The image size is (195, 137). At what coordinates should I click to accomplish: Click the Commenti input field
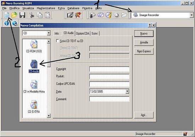click(x=109, y=99)
